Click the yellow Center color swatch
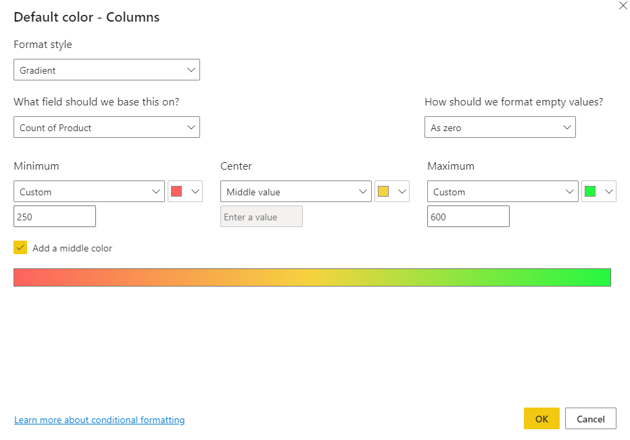Screen dimensions: 630x440 383,191
